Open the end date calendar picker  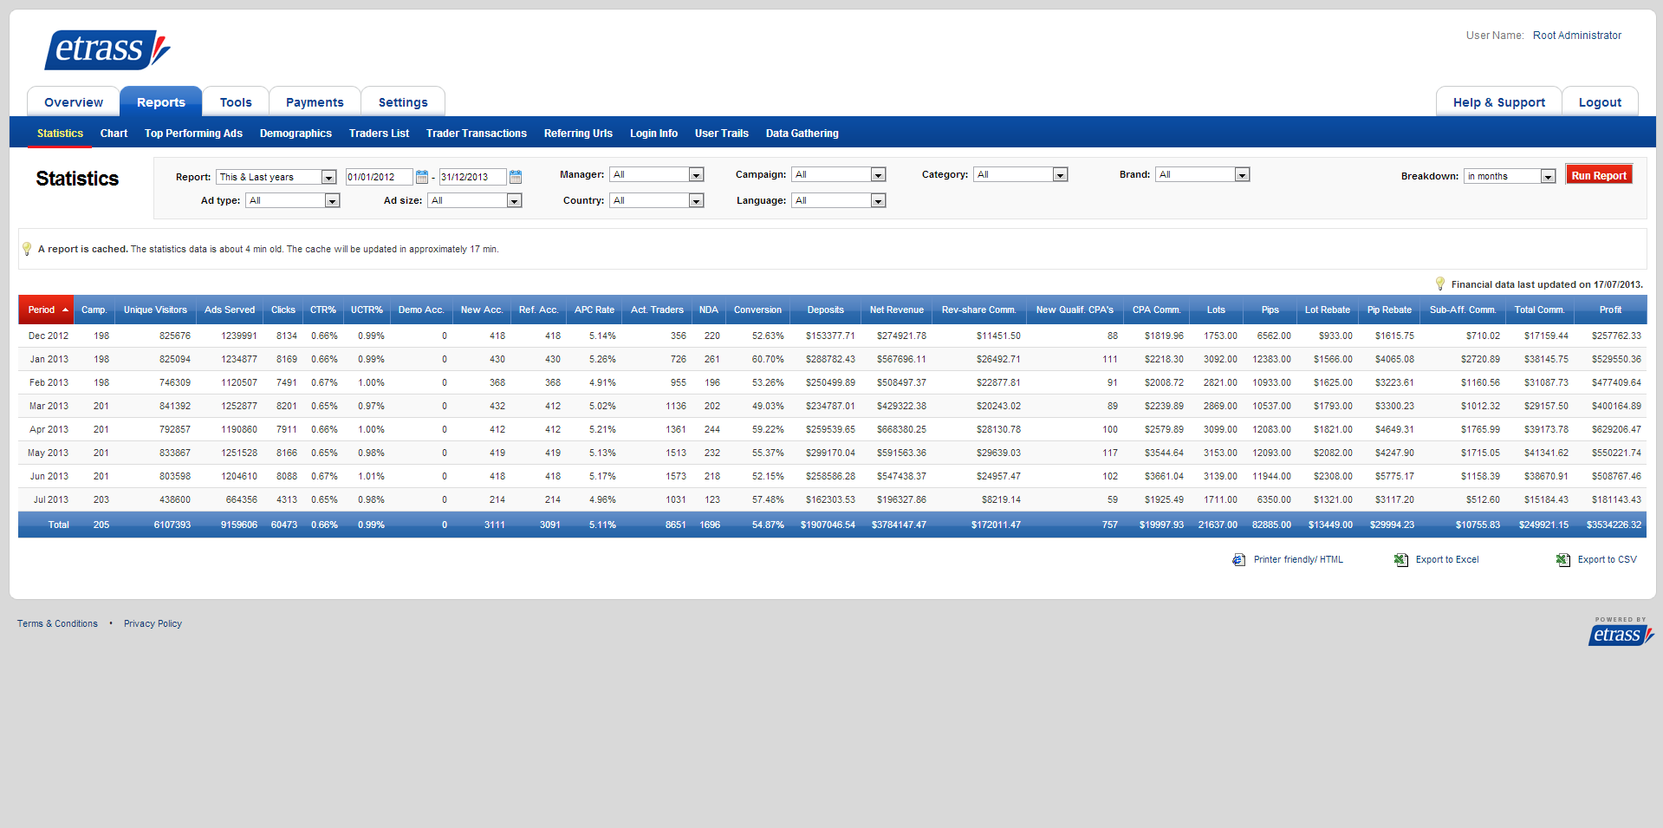[516, 177]
